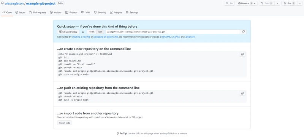View the Insights tab
Viewport: 304px width, 137px height.
pyautogui.click(x=116, y=13)
